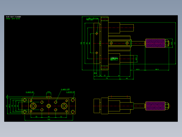The width and height of the screenshot is (182, 137).
Task: Click the 43.5 dimension left of 68.5
Action: click(138, 69)
